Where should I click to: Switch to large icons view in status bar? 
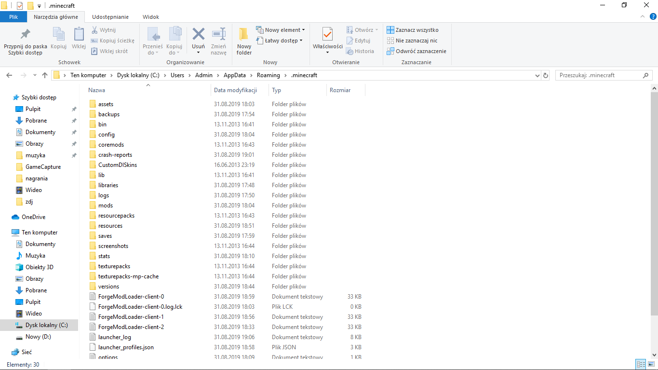pos(650,365)
